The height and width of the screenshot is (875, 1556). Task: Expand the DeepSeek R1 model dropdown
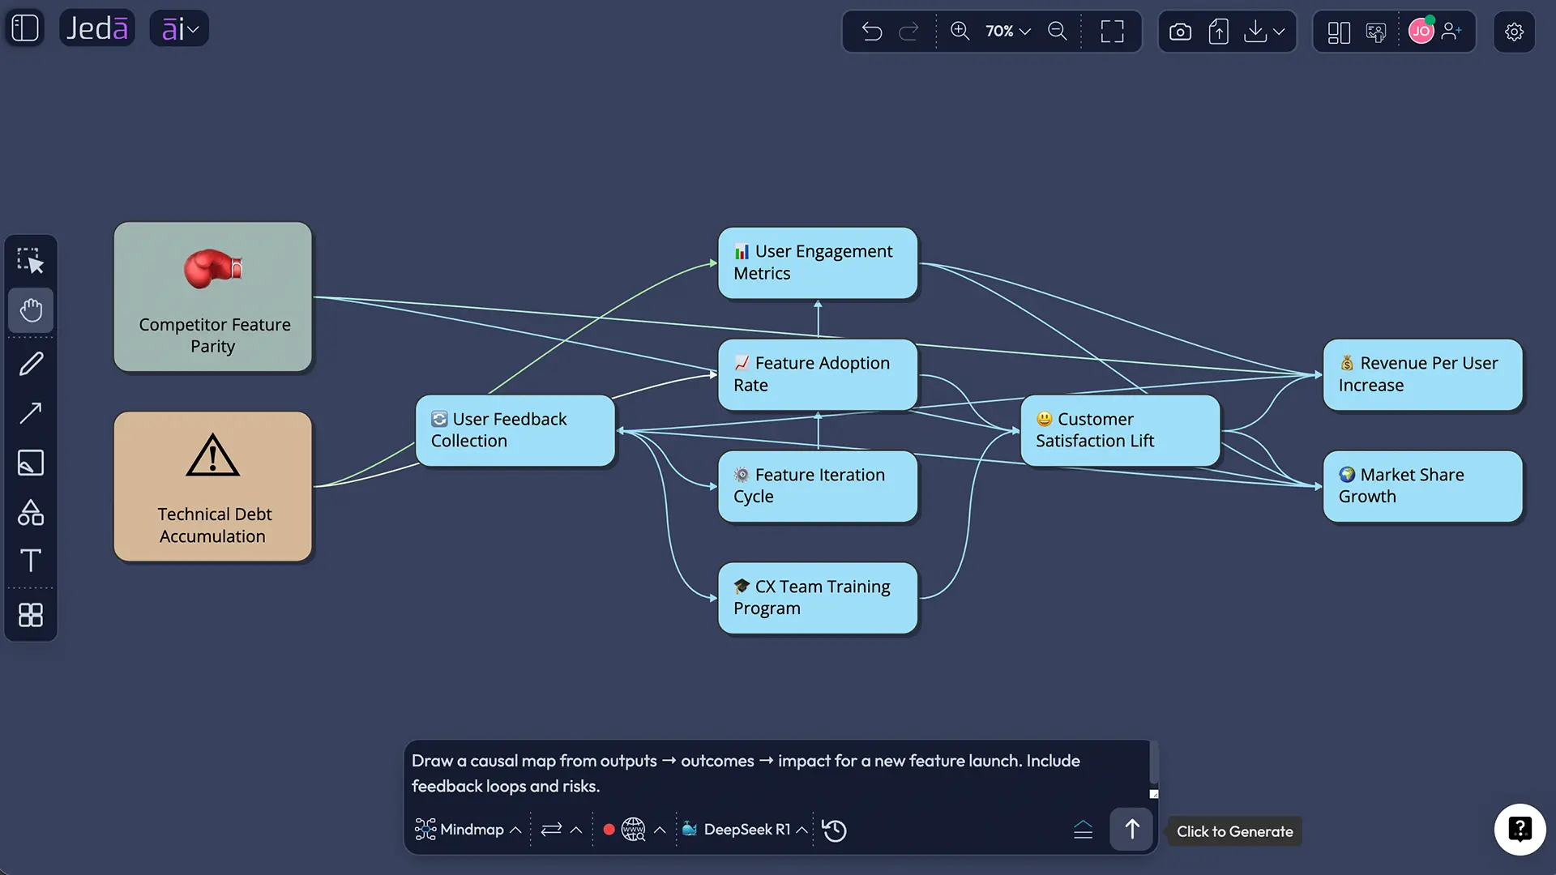point(745,830)
